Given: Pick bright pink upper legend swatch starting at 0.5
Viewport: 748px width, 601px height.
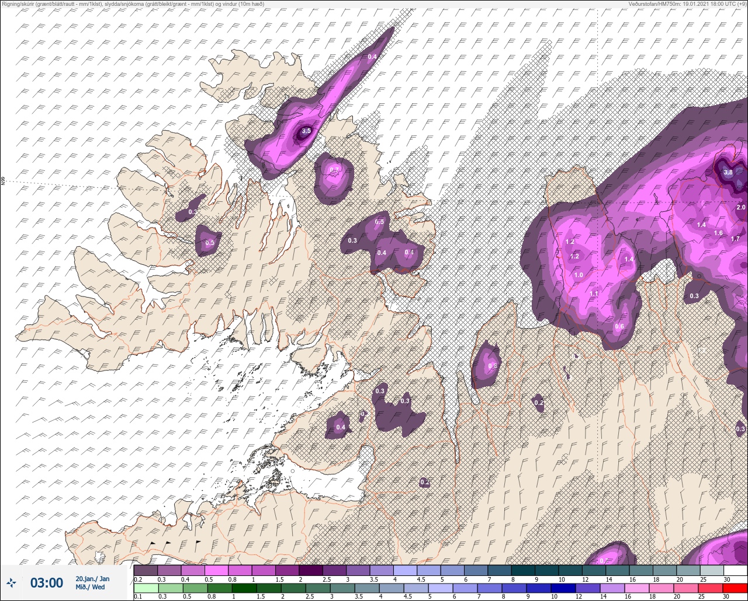Looking at the screenshot, I should pyautogui.click(x=216, y=570).
